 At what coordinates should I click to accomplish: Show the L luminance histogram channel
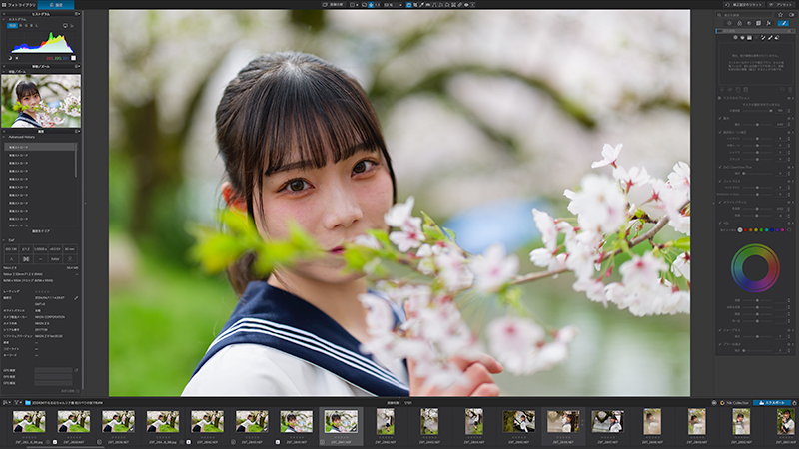coord(37,26)
